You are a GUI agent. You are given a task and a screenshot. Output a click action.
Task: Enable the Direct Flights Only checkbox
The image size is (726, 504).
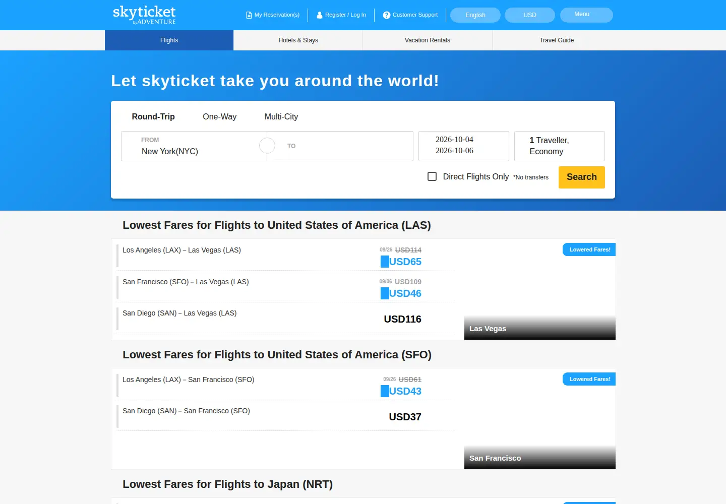(x=432, y=176)
